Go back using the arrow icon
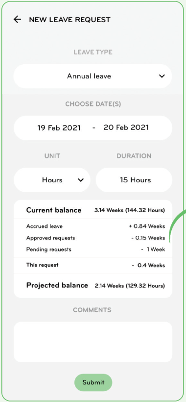Screen dimensions: 186x402 pyautogui.click(x=17, y=20)
